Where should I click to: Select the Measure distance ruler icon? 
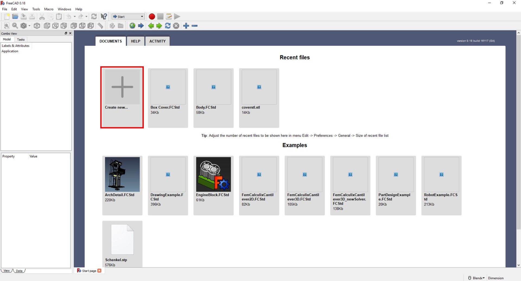(100, 26)
